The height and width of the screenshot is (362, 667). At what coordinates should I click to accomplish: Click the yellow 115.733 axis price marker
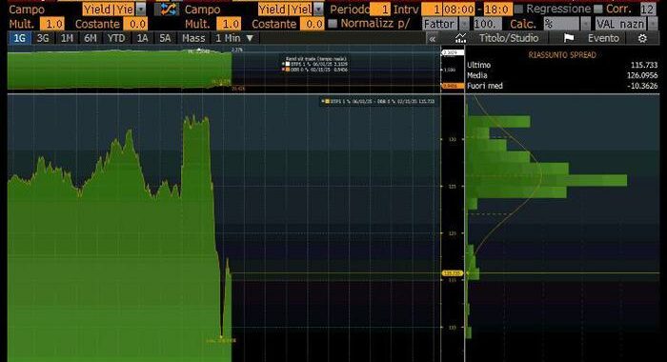click(x=453, y=273)
